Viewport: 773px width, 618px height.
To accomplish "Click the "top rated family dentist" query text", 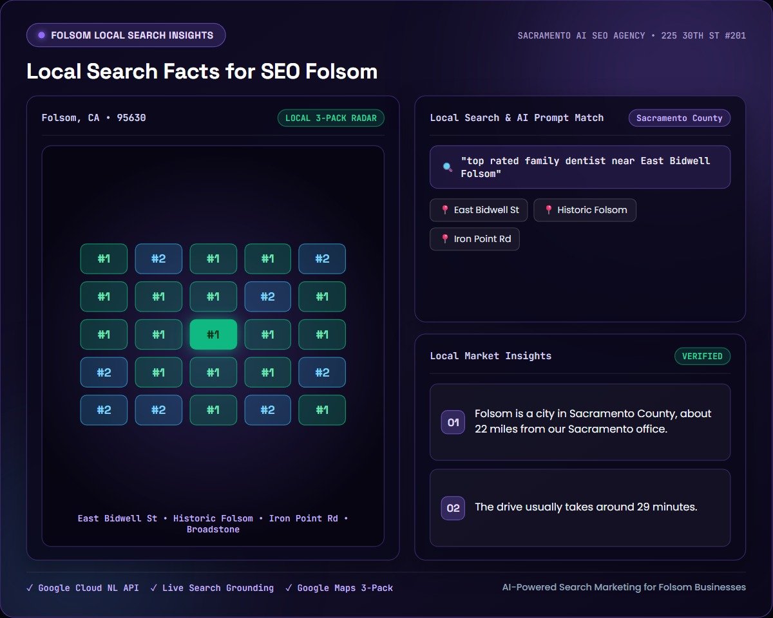I will [586, 167].
